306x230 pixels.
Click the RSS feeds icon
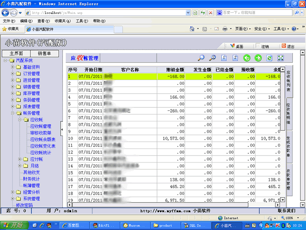(x=204, y=29)
